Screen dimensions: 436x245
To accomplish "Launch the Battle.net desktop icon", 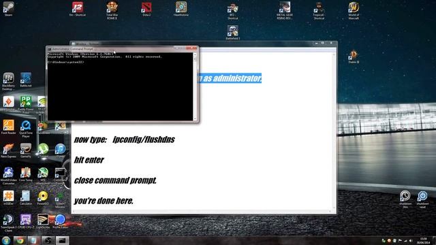I will (x=26, y=80).
